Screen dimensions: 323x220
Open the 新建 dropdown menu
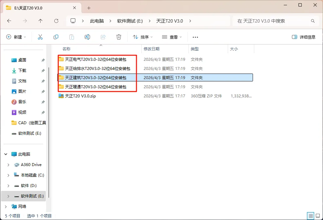pos(16,37)
